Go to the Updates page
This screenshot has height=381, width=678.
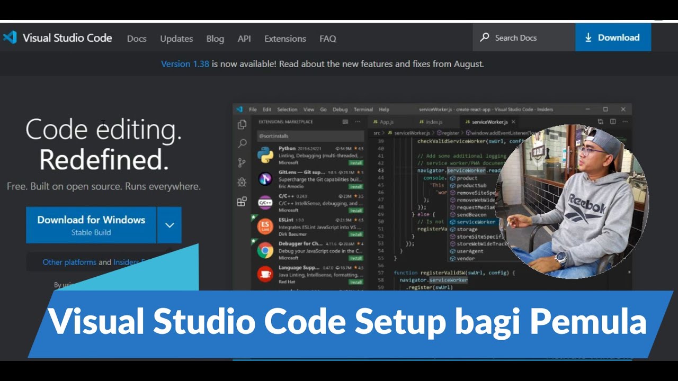pyautogui.click(x=176, y=39)
